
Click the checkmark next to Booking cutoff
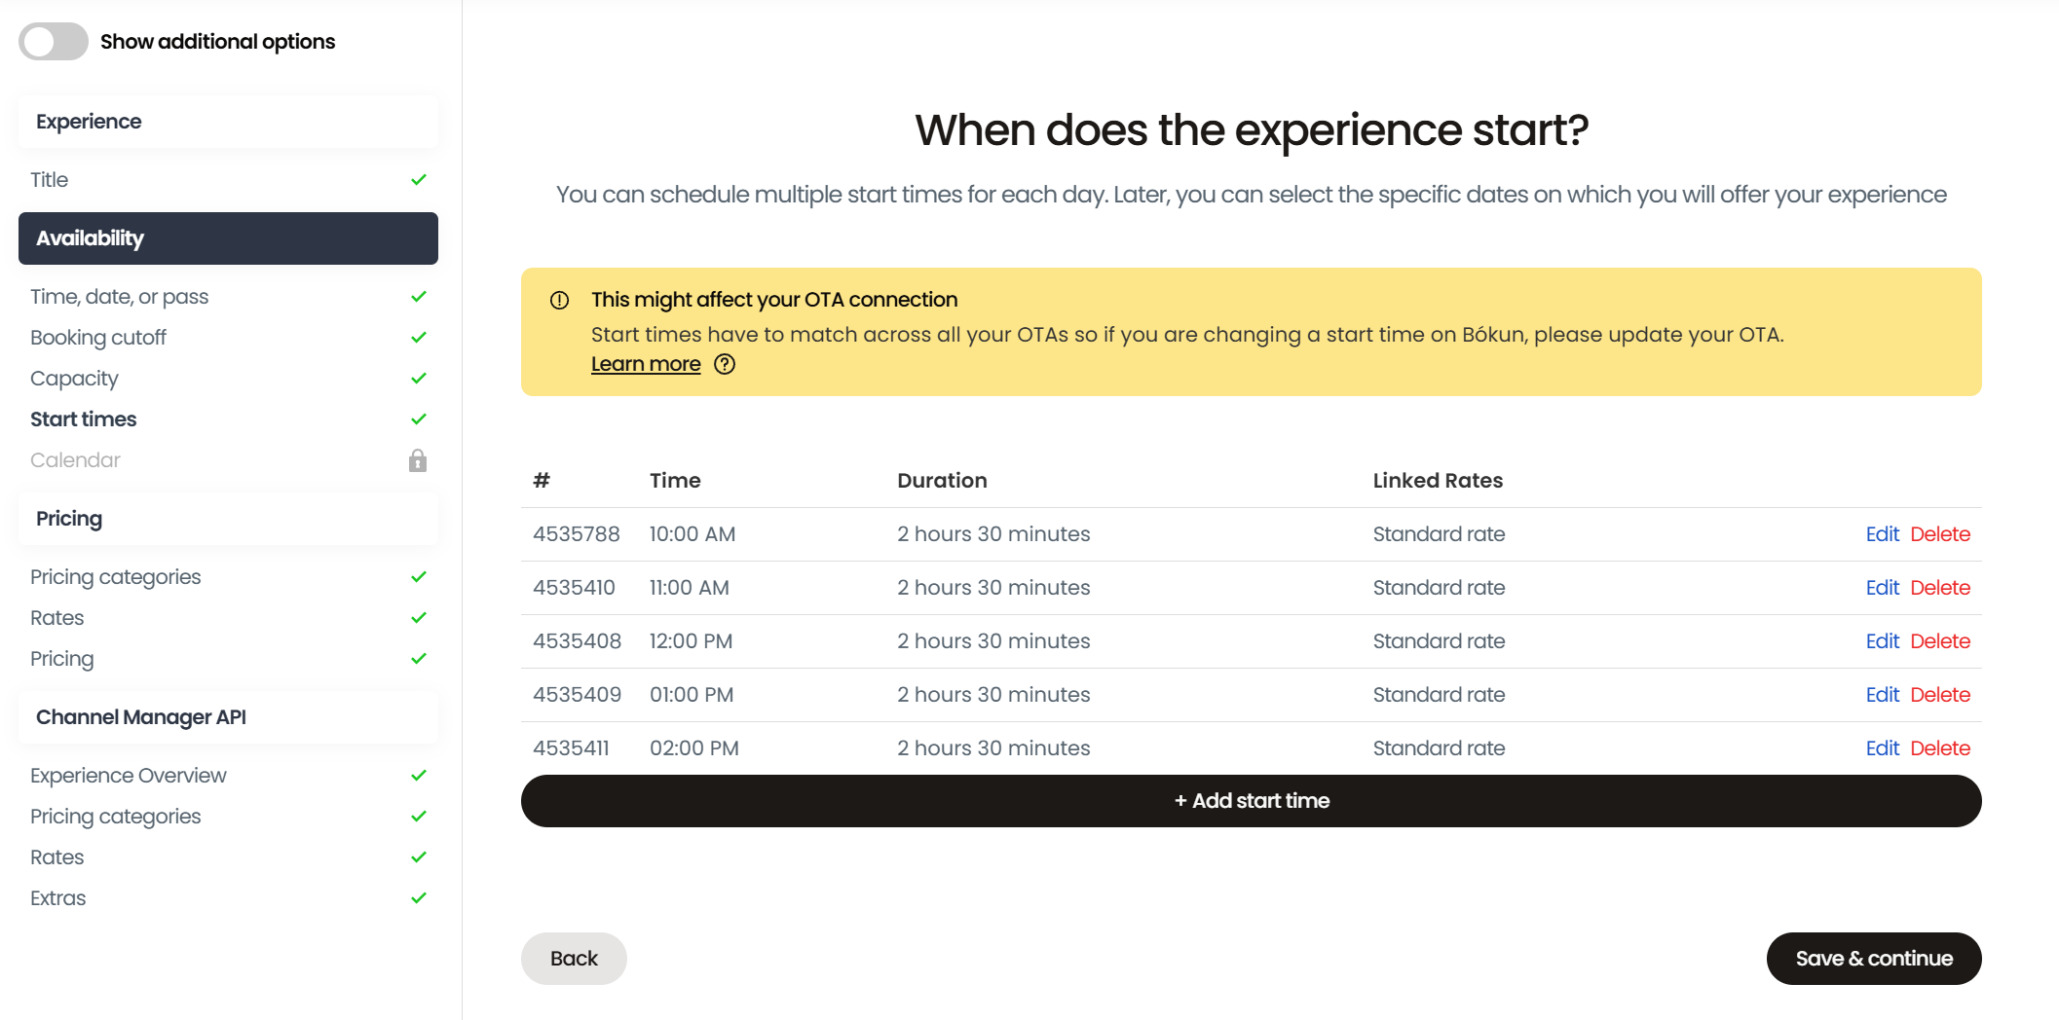click(x=419, y=338)
